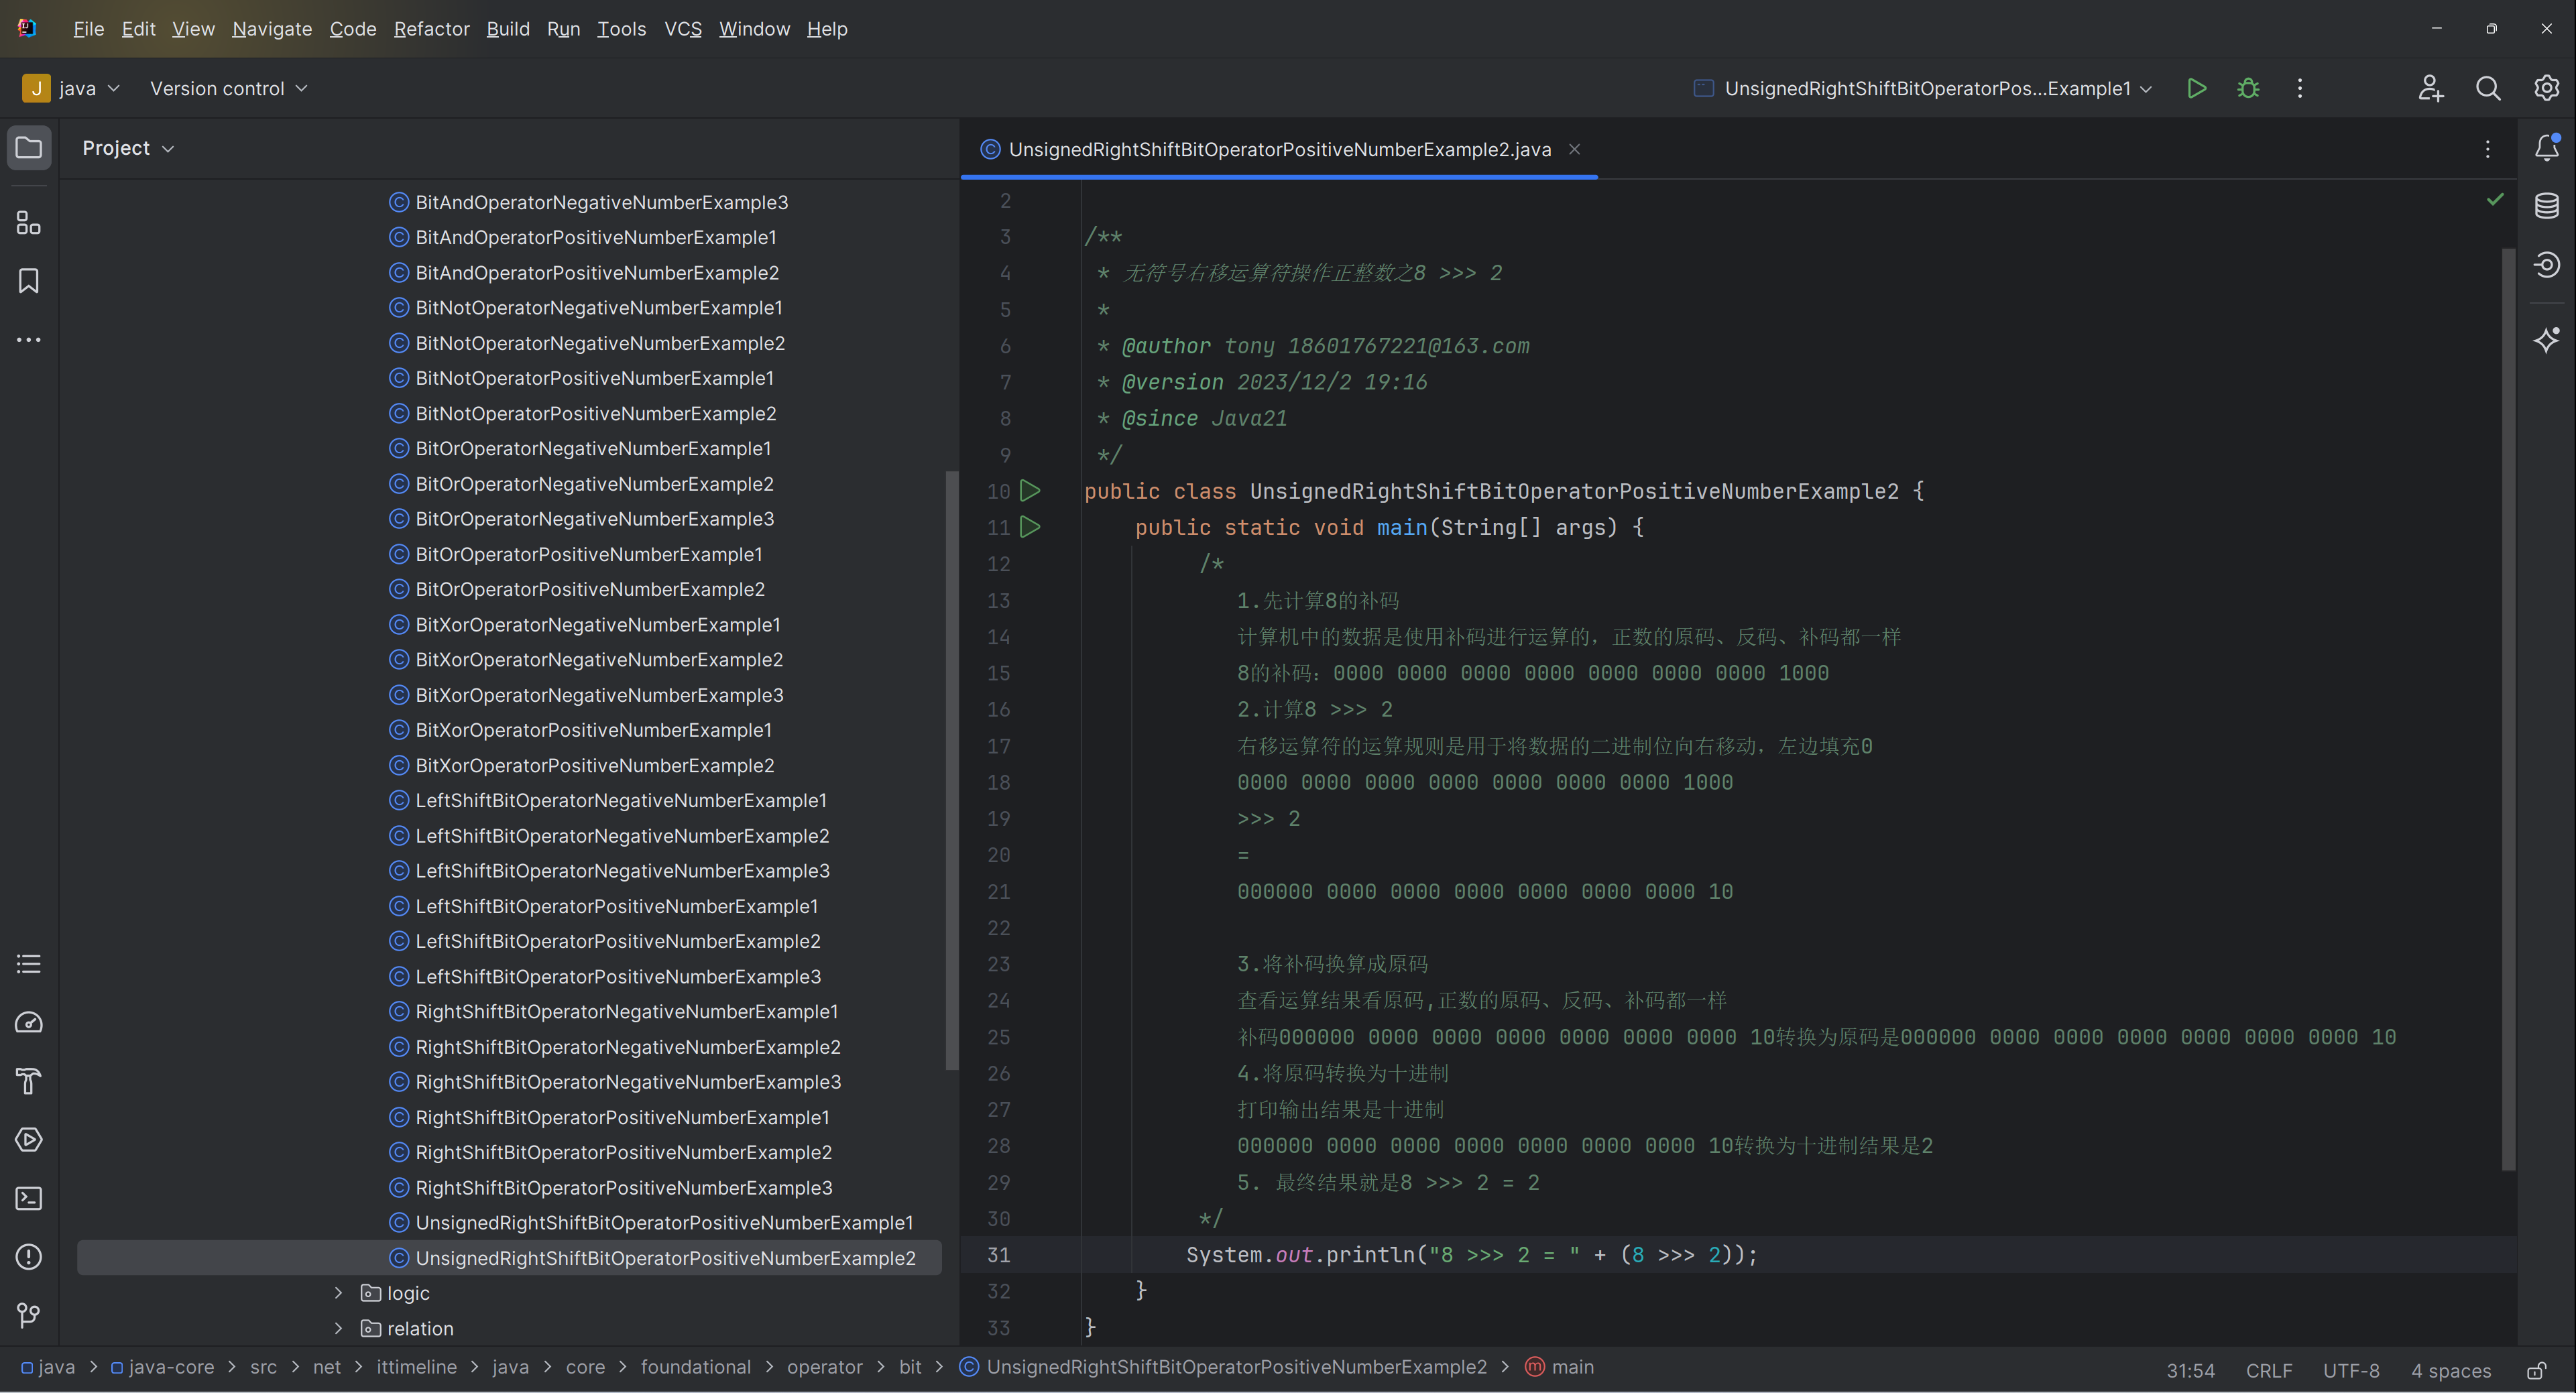The image size is (2576, 1393).
Task: Expand the logic folder
Action: [x=339, y=1293]
